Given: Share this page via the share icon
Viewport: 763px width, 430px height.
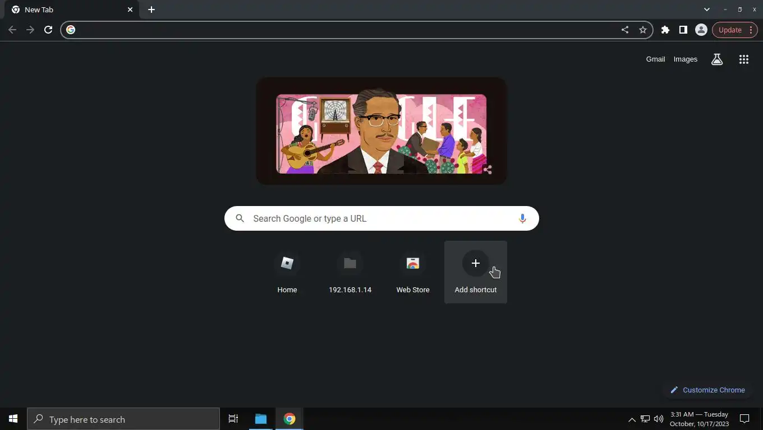Looking at the screenshot, I should 625,30.
